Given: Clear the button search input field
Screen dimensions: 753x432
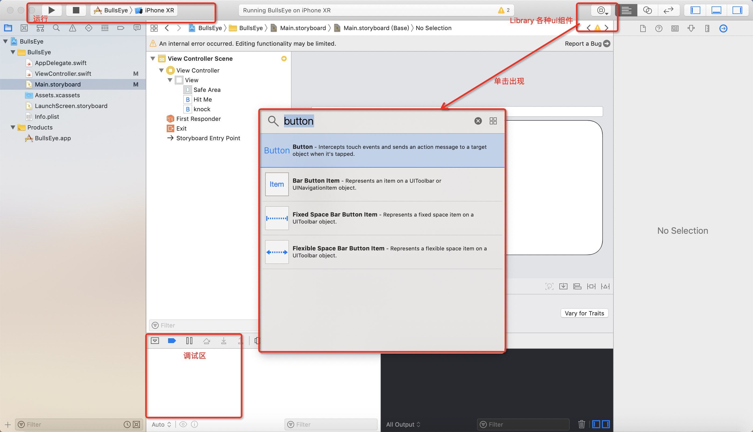Looking at the screenshot, I should click(x=477, y=120).
